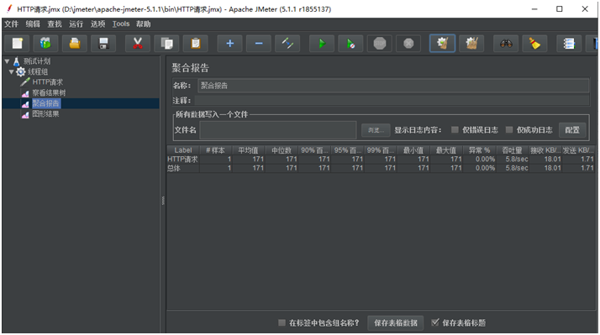Open the Templates toolbar icon
Image resolution: width=600 pixels, height=335 pixels.
coord(45,44)
